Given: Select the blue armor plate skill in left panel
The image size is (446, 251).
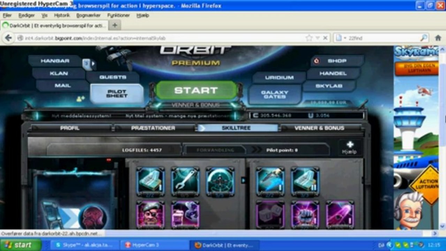Looking at the screenshot, I should click(x=150, y=181).
